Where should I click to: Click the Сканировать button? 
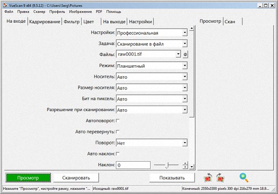(x=77, y=178)
